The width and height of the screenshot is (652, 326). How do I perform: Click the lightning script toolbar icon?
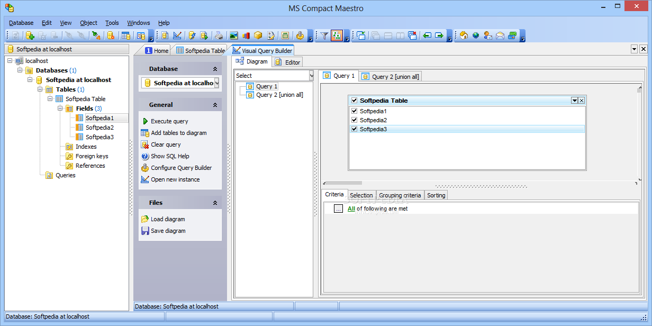click(x=192, y=35)
